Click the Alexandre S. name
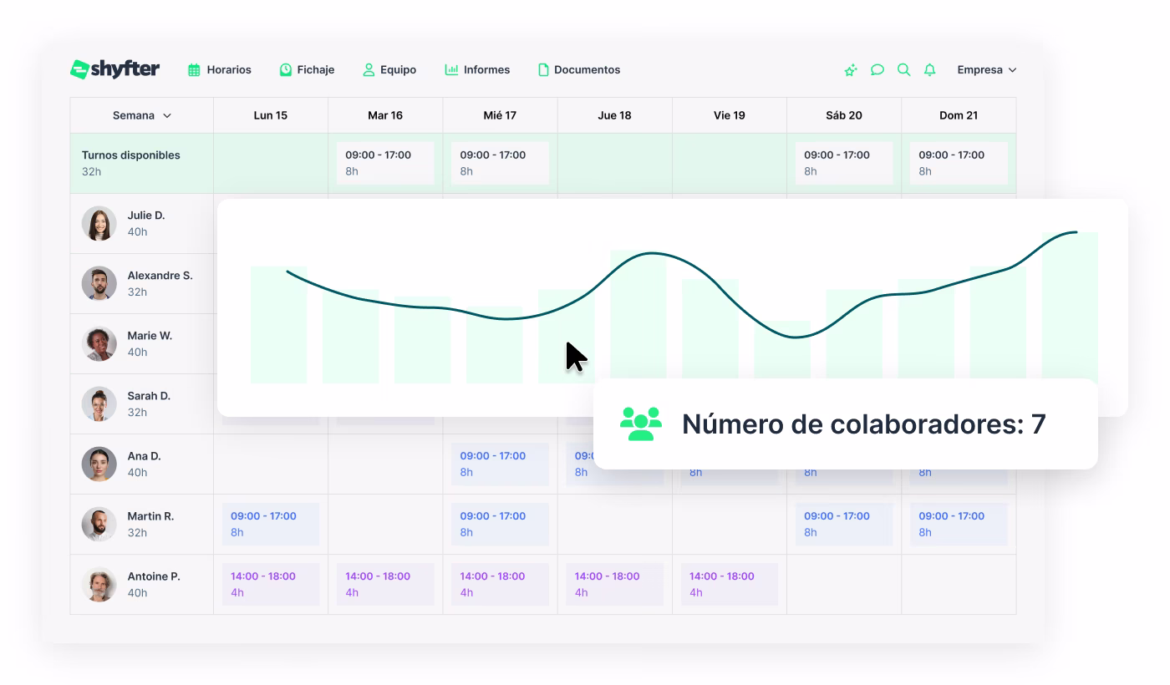Screen dimensions: 1170x685 click(160, 276)
